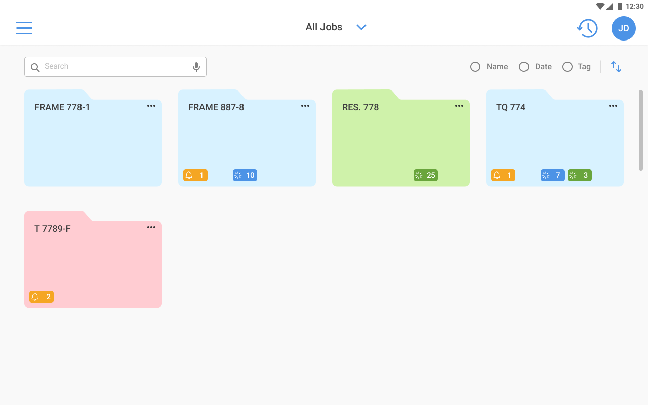Expand the All Jobs dropdown chevron
Screen dimensions: 648x405
coord(361,27)
